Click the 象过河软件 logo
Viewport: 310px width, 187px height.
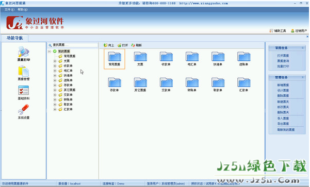35,23
